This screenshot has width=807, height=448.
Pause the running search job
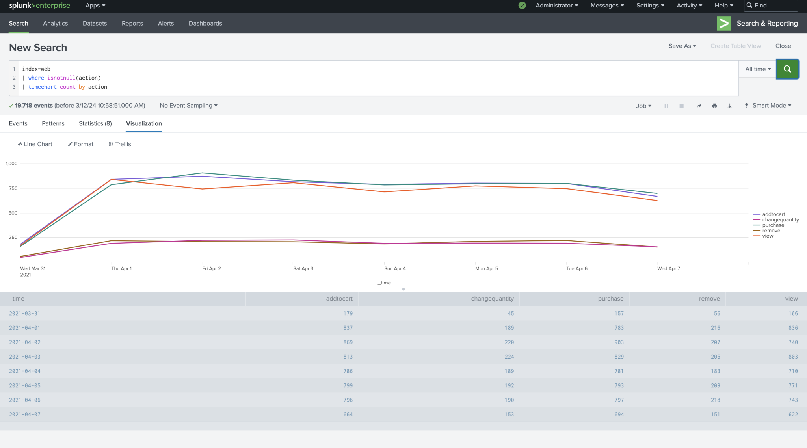click(666, 106)
